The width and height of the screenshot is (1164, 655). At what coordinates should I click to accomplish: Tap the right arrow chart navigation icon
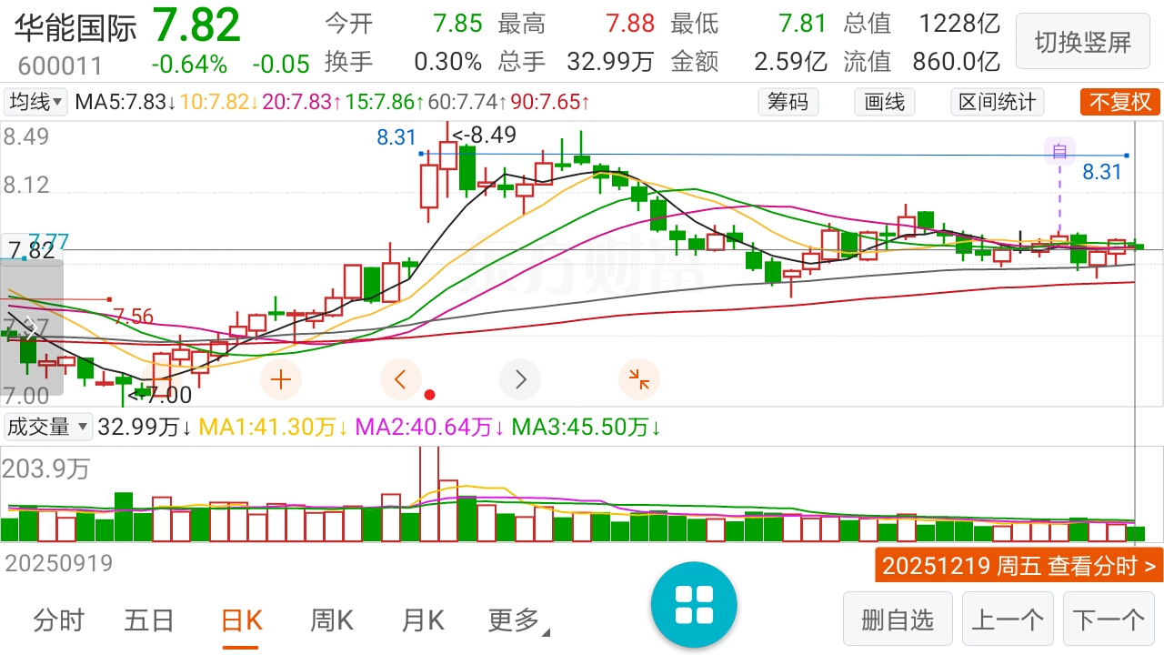tap(520, 379)
